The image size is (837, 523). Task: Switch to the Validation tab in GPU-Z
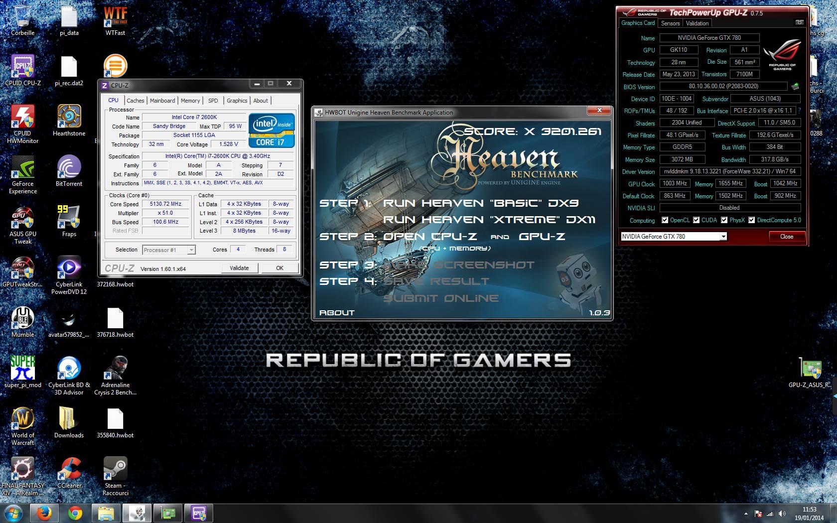(x=697, y=23)
